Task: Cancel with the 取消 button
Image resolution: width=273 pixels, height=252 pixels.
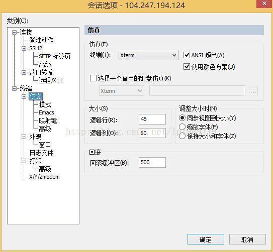Action: tap(247, 239)
